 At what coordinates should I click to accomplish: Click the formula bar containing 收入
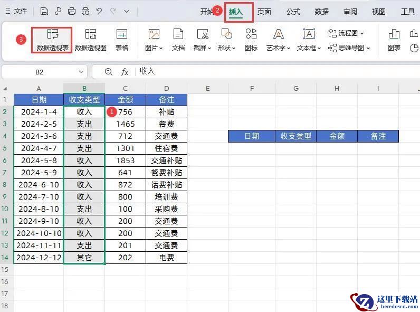pyautogui.click(x=279, y=72)
